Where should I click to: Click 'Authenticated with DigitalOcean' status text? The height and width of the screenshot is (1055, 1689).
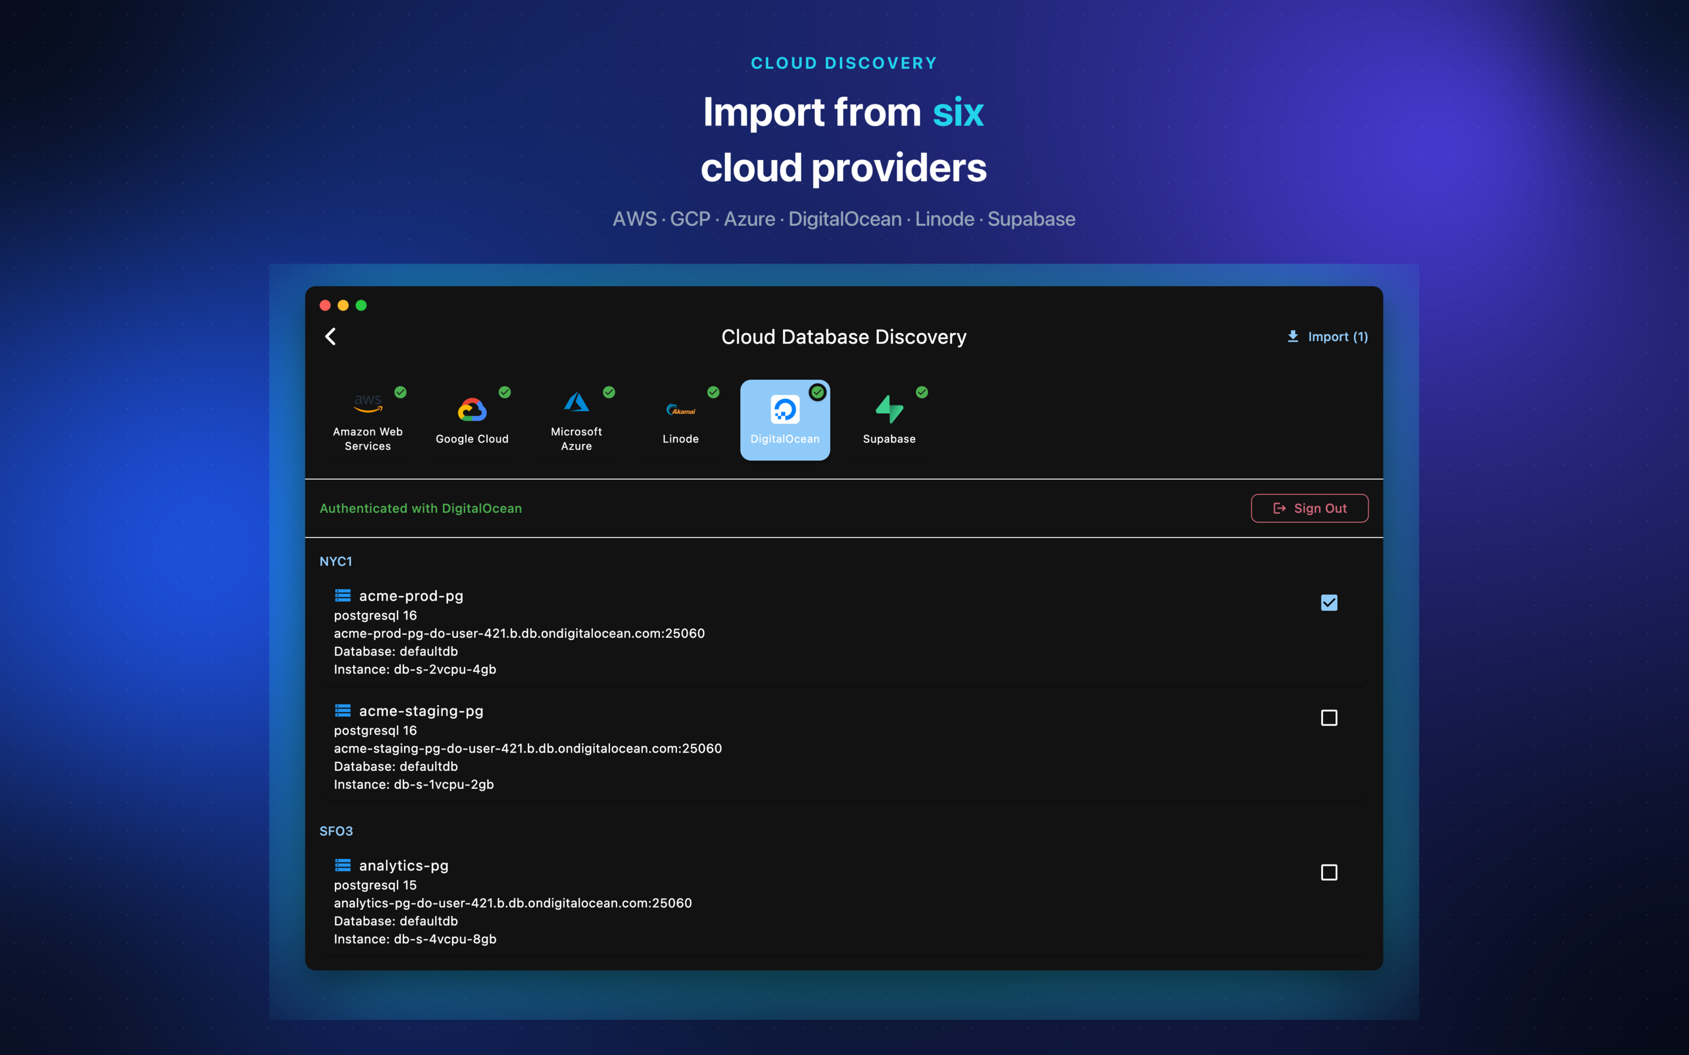coord(421,509)
